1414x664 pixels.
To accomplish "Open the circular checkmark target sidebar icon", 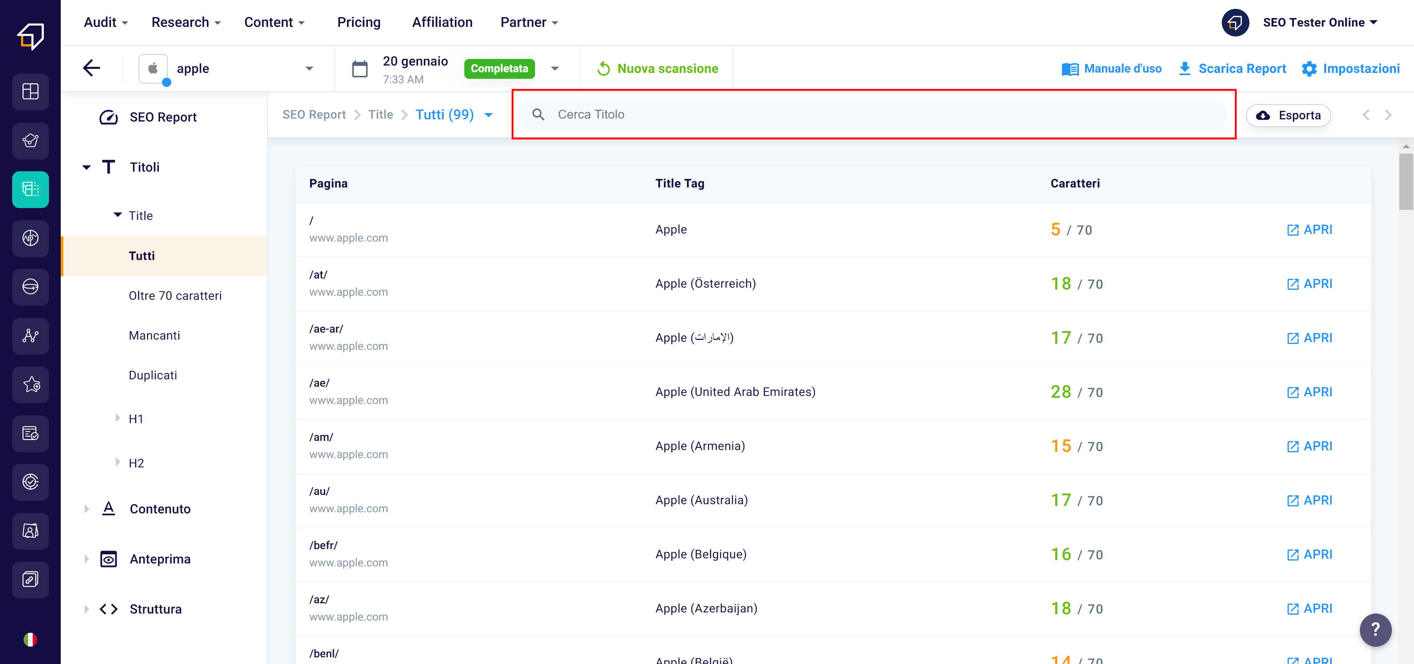I will (30, 482).
